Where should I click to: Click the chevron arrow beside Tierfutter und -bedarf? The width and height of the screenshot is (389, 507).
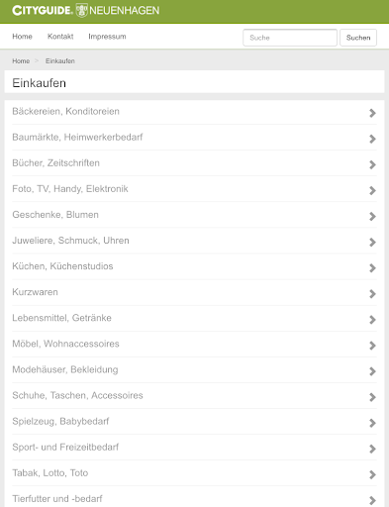pyautogui.click(x=372, y=500)
